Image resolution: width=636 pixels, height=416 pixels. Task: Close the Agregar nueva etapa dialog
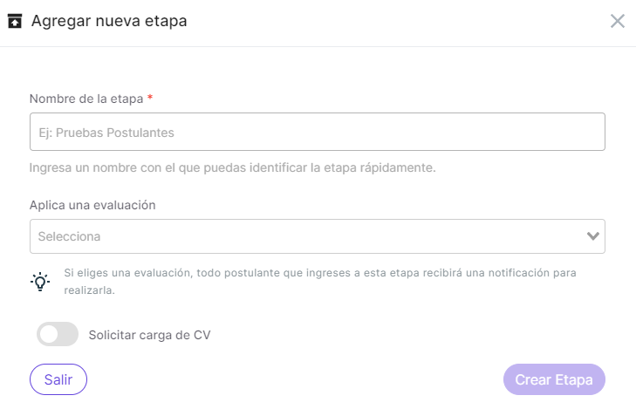pyautogui.click(x=618, y=21)
